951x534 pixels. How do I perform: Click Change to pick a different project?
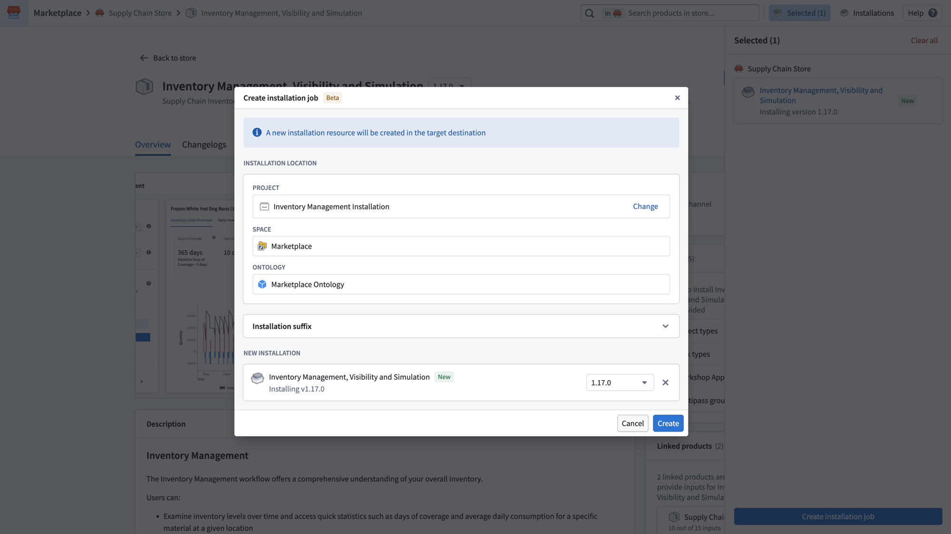click(645, 206)
